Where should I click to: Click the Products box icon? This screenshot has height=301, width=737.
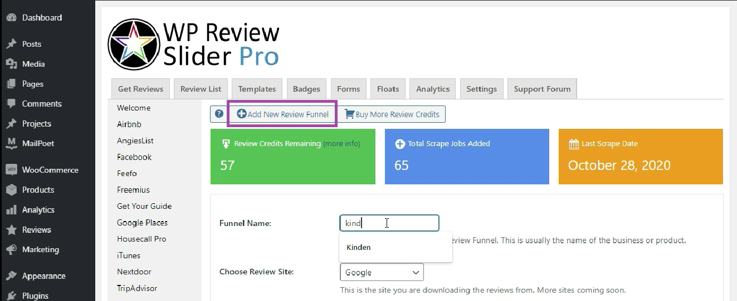11,190
